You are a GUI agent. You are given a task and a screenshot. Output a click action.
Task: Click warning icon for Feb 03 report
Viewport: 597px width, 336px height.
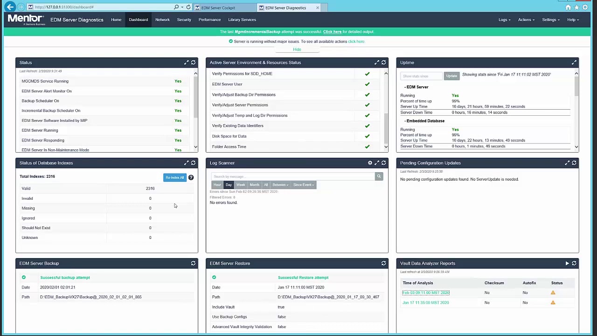(553, 293)
